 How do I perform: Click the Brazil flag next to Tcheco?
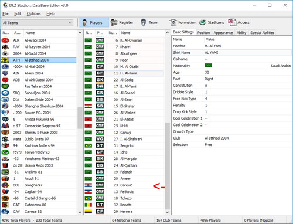88,198
